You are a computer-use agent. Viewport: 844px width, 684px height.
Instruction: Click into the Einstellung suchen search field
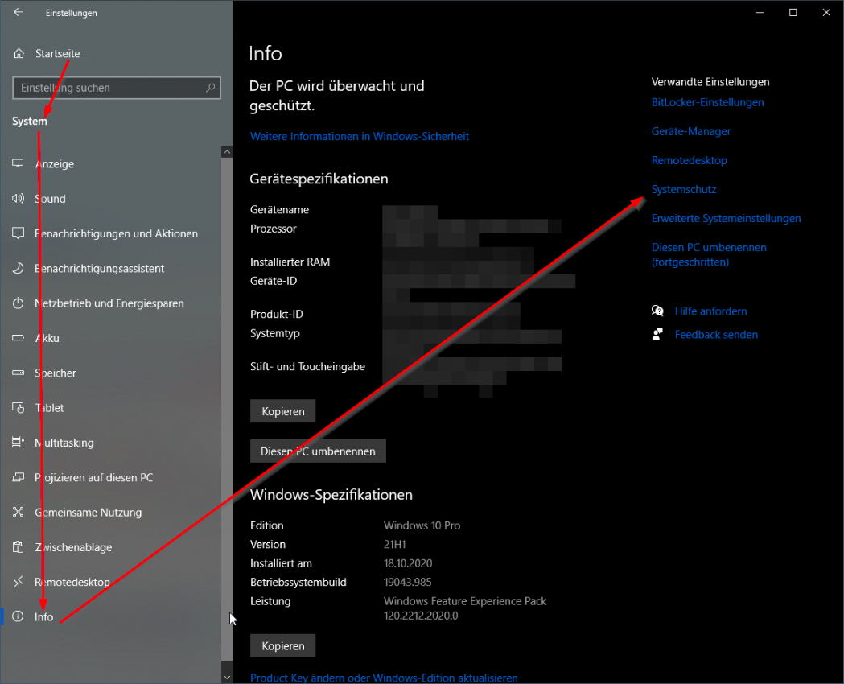[109, 88]
